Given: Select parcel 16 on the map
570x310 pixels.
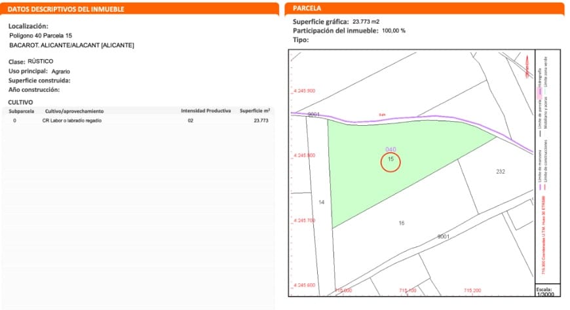Looking at the screenshot, I should (401, 223).
